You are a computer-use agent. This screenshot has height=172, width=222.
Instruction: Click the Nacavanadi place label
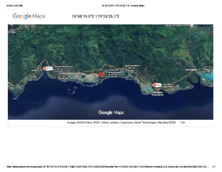[x=191, y=70]
